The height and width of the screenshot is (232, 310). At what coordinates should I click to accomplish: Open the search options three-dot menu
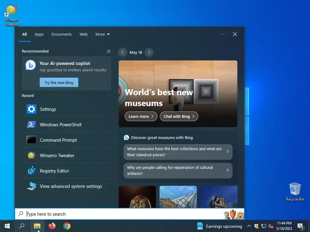click(x=222, y=34)
